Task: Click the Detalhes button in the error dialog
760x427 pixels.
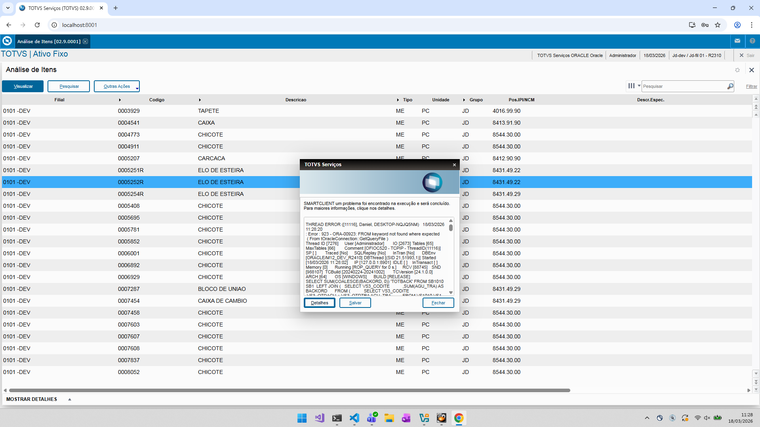Action: pos(320,303)
